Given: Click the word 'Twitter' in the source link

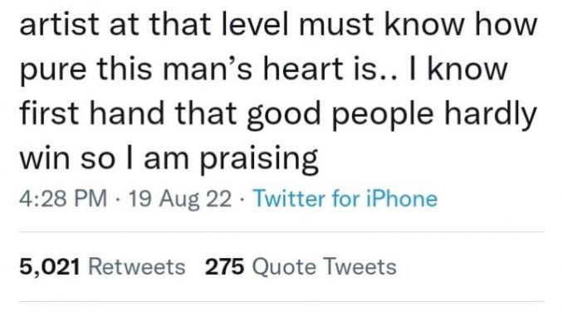Looking at the screenshot, I should tap(290, 198).
